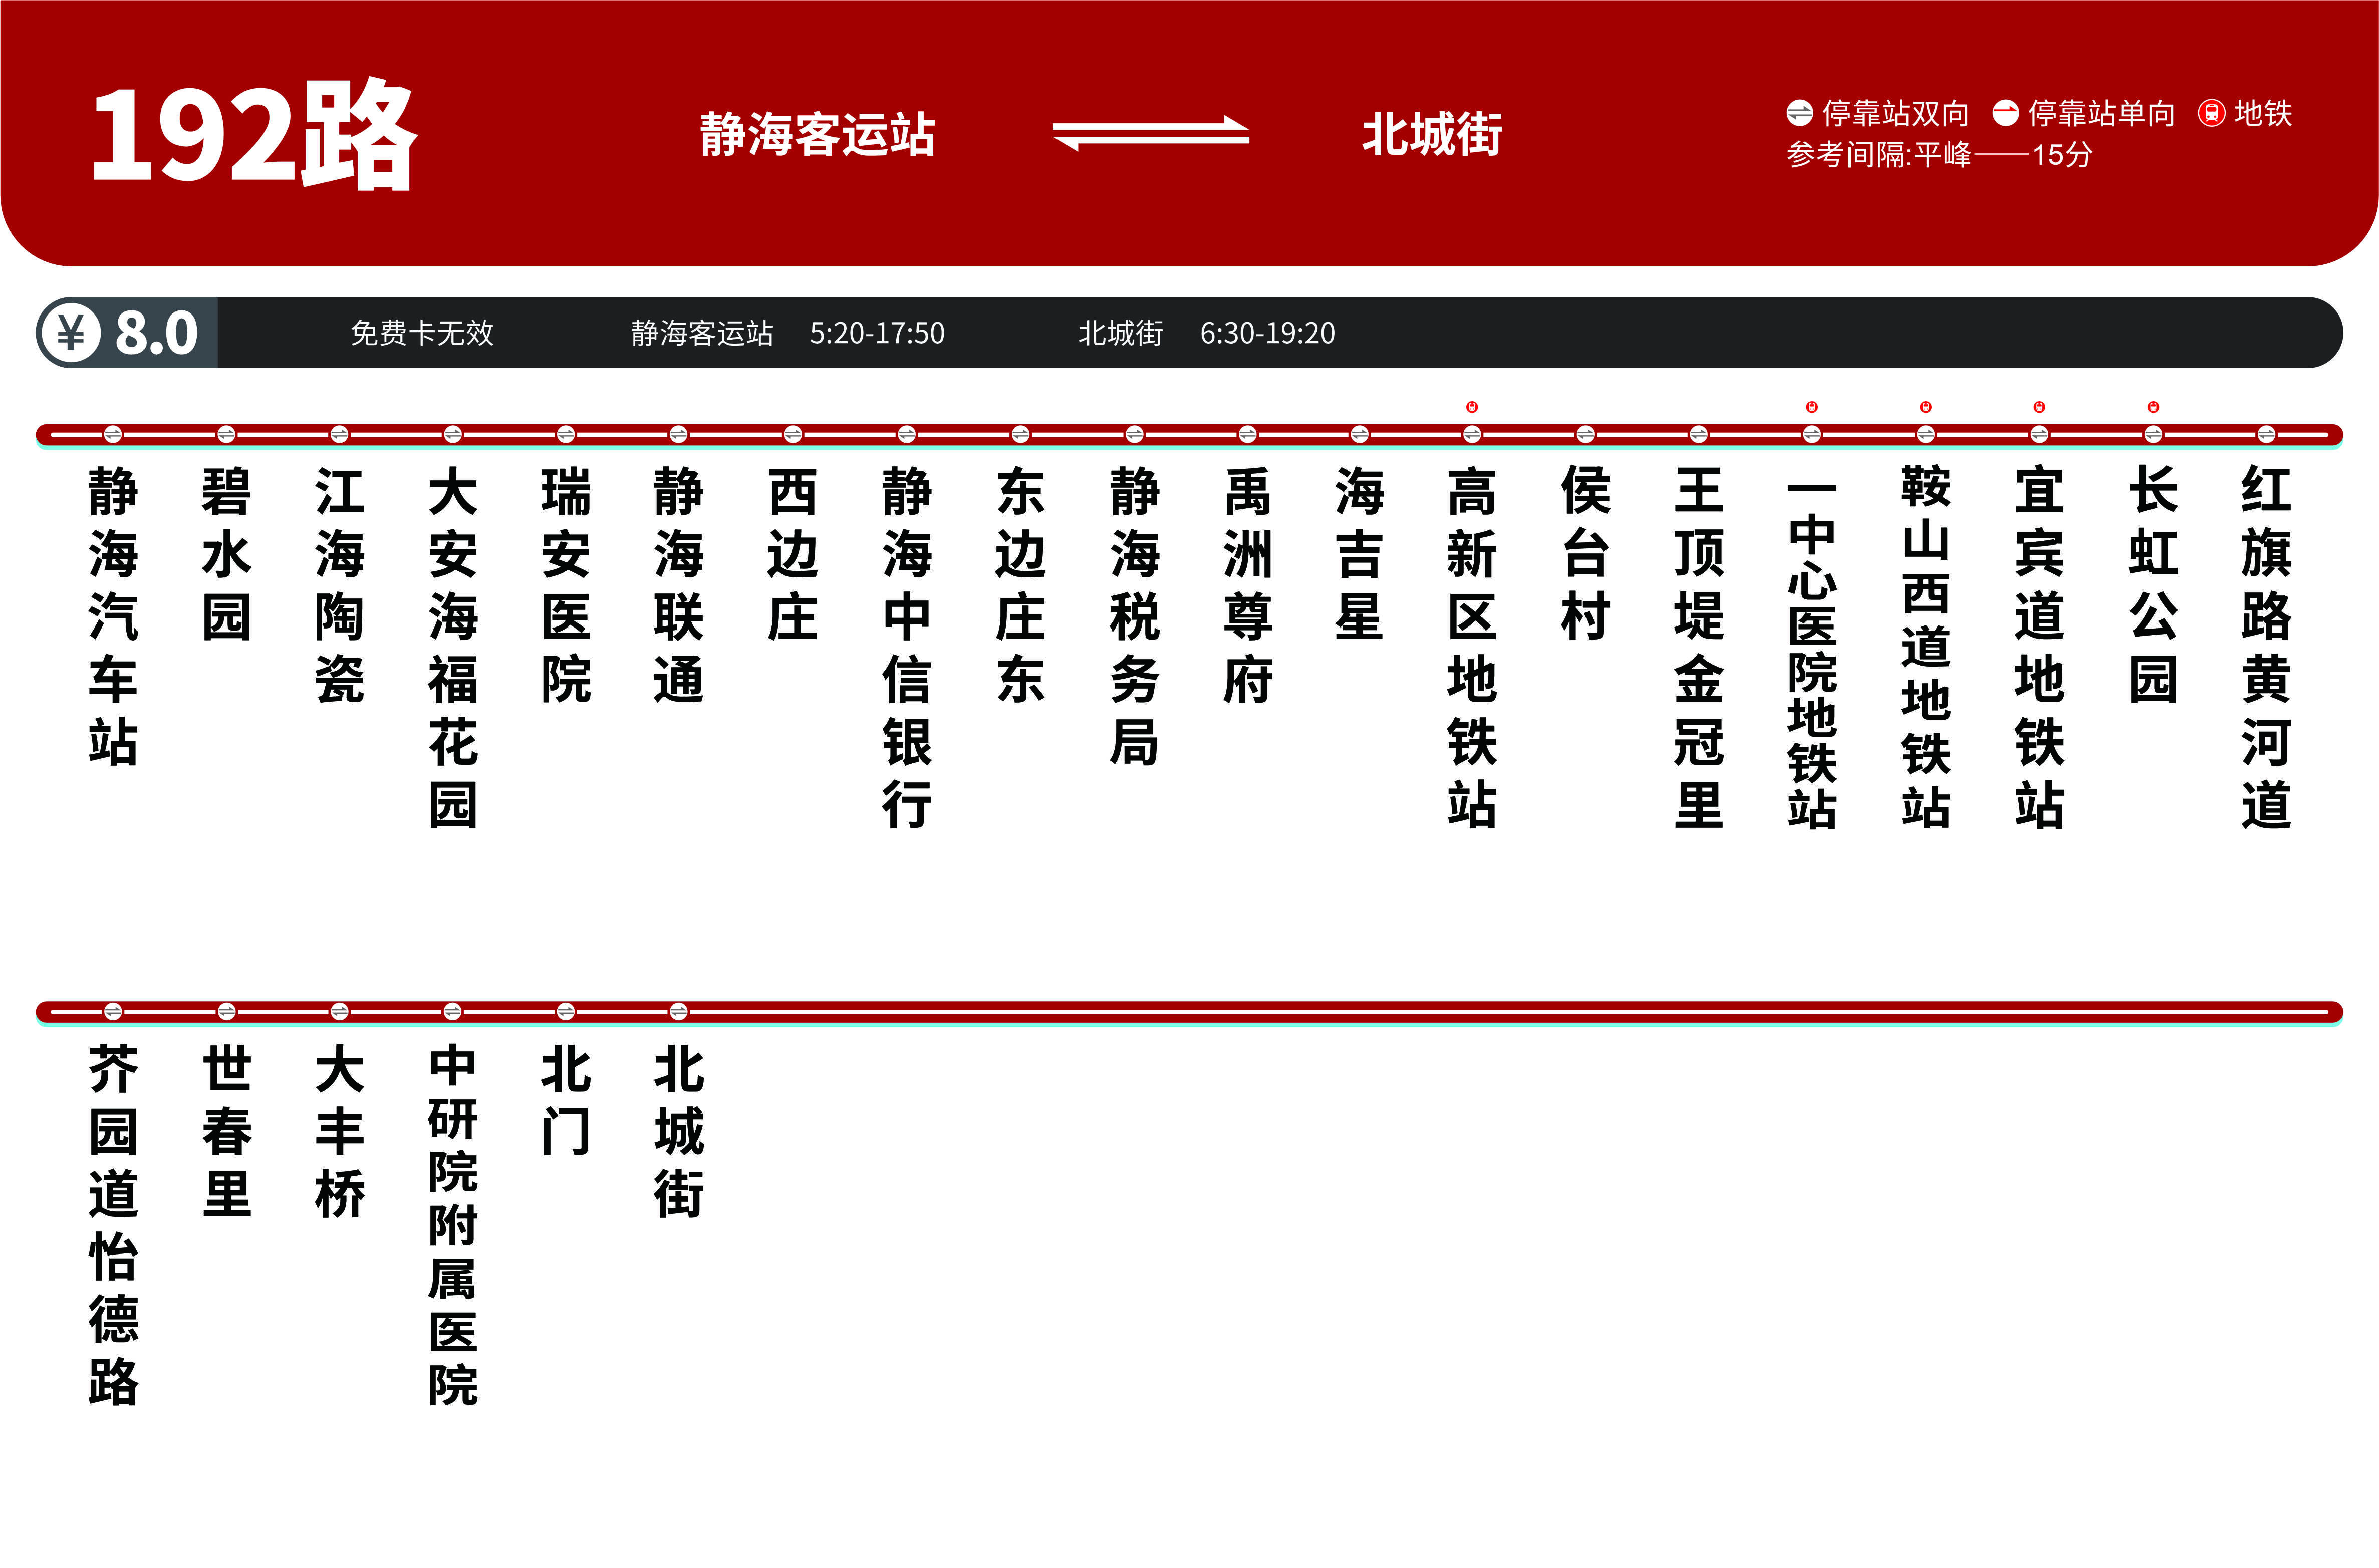The height and width of the screenshot is (1568, 2379).
Task: Click the yen fare icon
Action: point(70,332)
